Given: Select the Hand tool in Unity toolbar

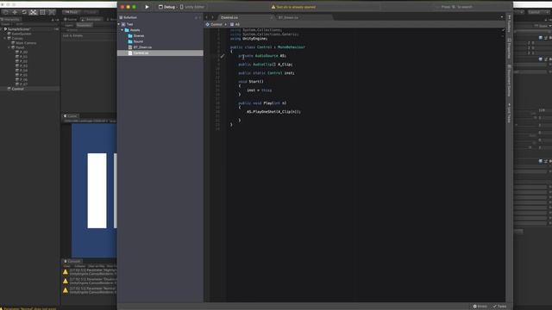Looking at the screenshot, I should [x=5, y=12].
